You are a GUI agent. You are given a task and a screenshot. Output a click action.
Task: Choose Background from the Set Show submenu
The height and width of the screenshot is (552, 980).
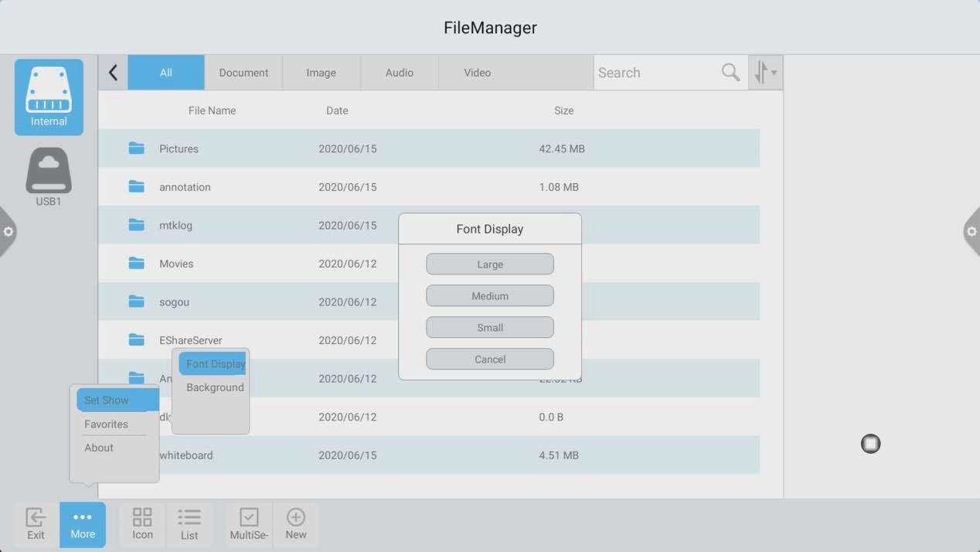tap(215, 387)
